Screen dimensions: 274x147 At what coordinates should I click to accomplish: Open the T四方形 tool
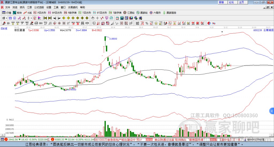coord(85,13)
